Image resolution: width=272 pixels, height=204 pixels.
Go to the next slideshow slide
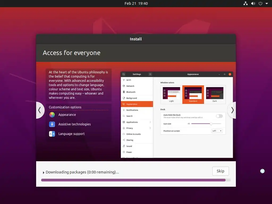(x=232, y=110)
